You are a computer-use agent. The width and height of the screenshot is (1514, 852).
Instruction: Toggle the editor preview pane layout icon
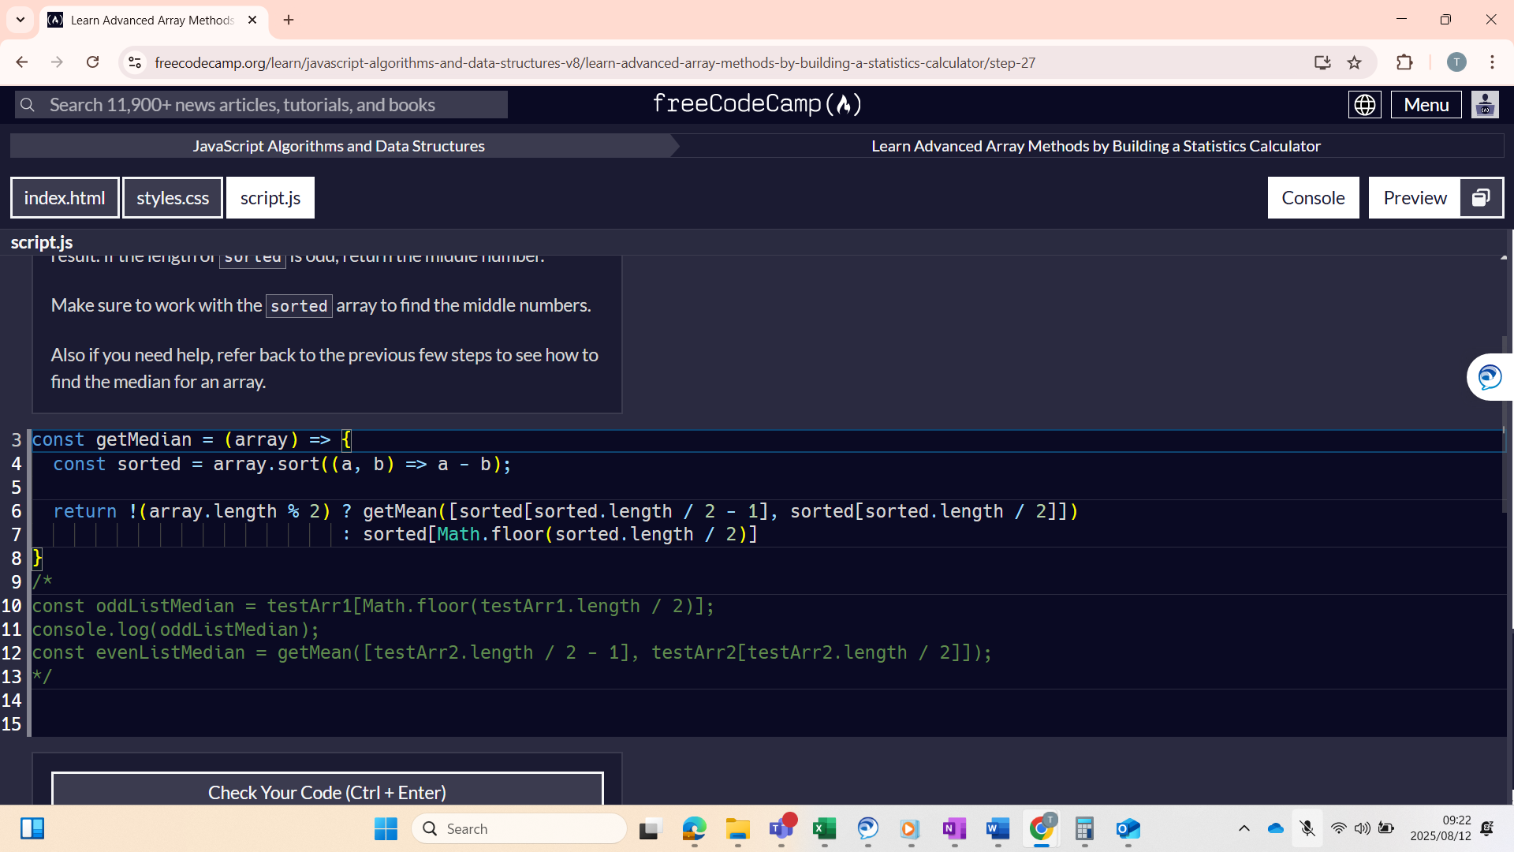(1481, 197)
